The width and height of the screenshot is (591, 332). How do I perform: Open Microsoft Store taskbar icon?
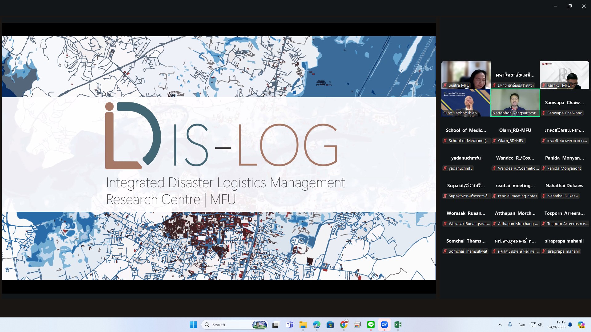(x=330, y=325)
